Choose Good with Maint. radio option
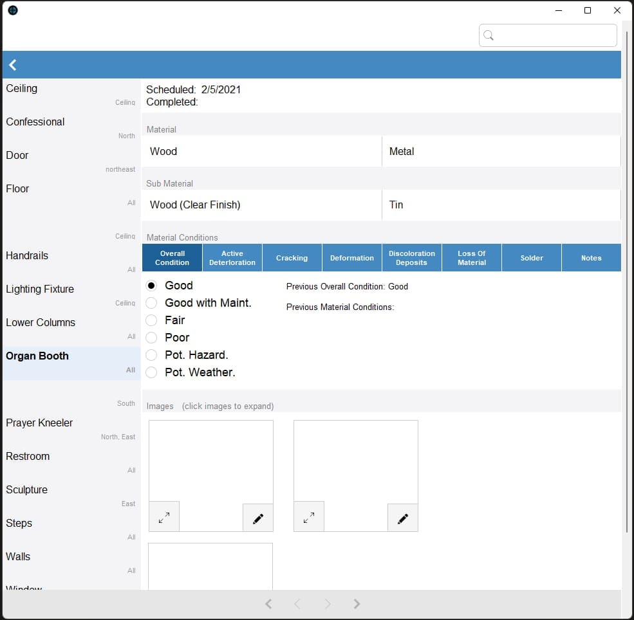The width and height of the screenshot is (634, 620). click(x=151, y=303)
